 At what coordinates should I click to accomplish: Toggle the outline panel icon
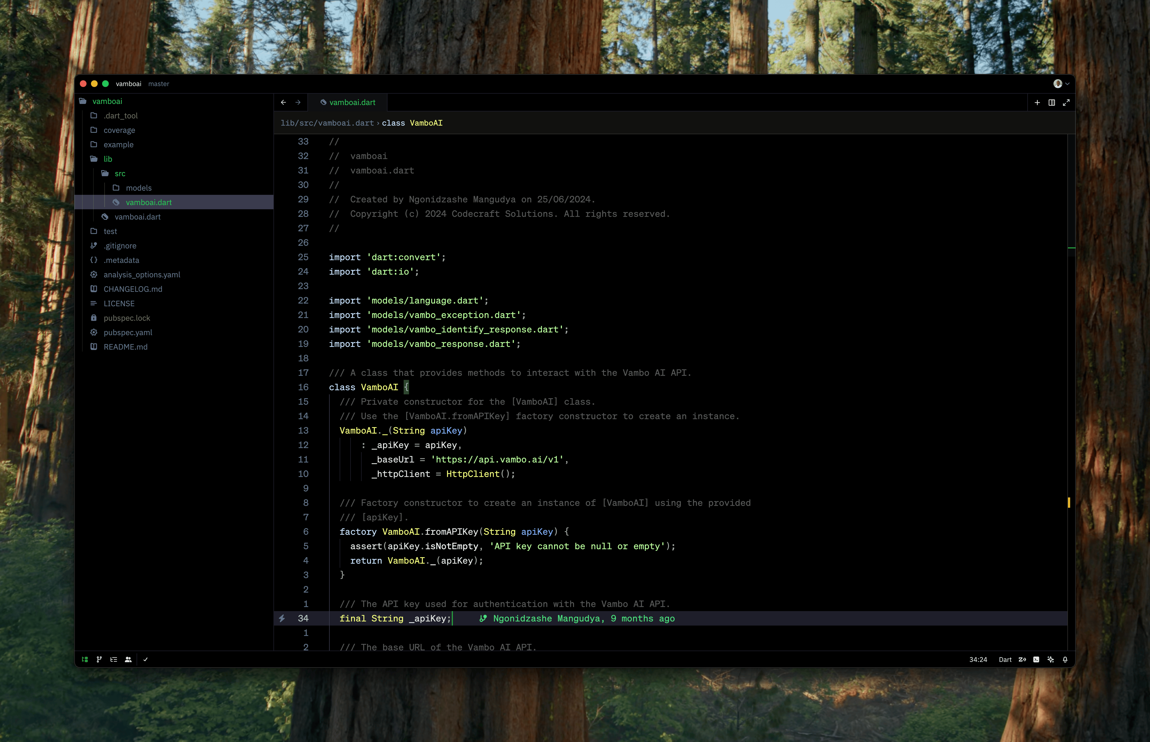pyautogui.click(x=114, y=660)
